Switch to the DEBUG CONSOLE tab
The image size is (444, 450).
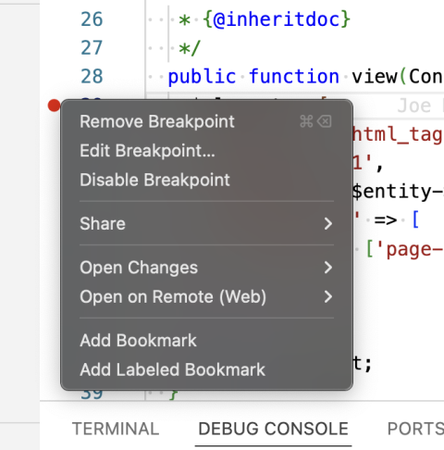(273, 429)
